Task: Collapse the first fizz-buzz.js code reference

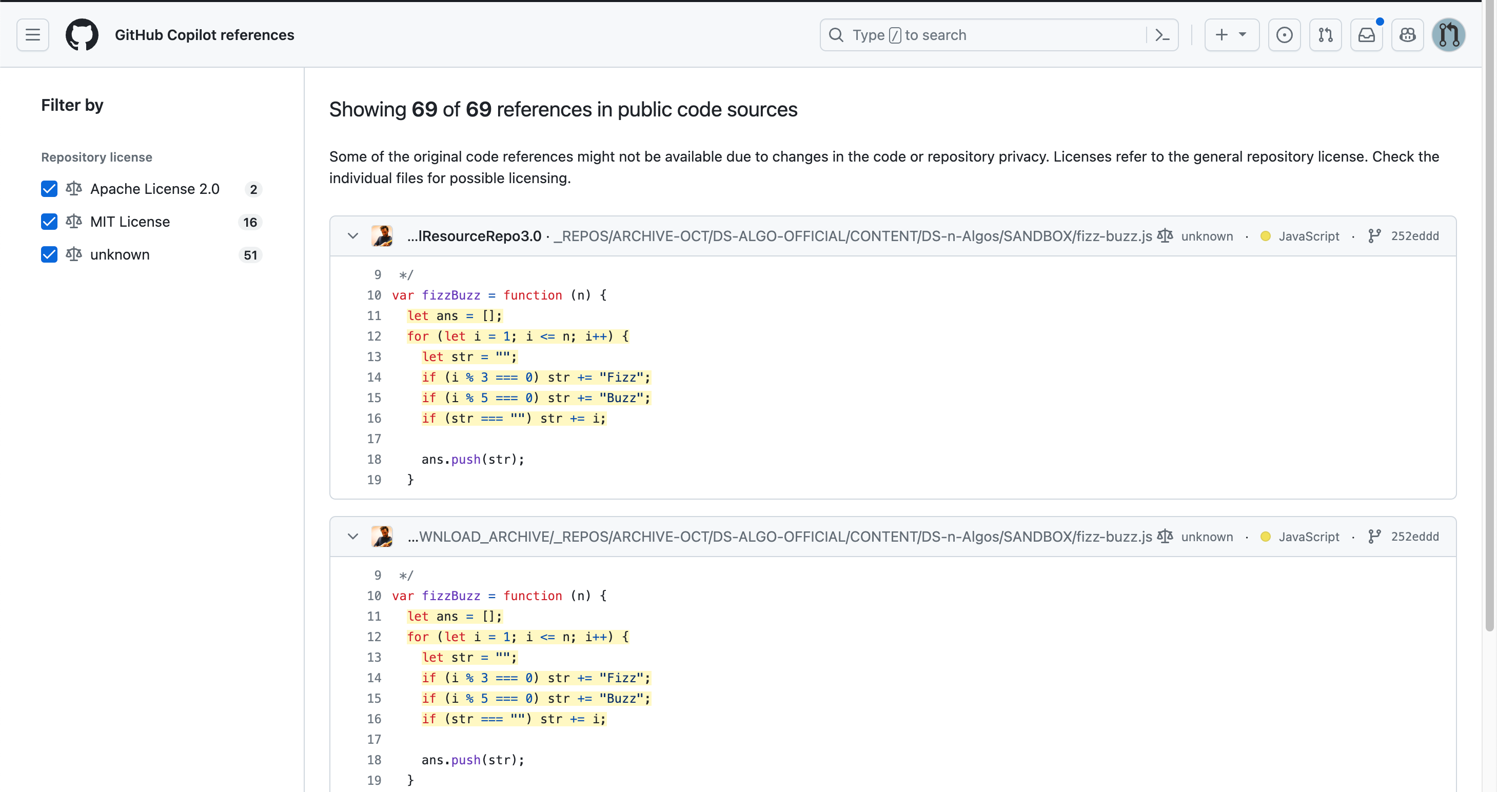Action: 351,235
